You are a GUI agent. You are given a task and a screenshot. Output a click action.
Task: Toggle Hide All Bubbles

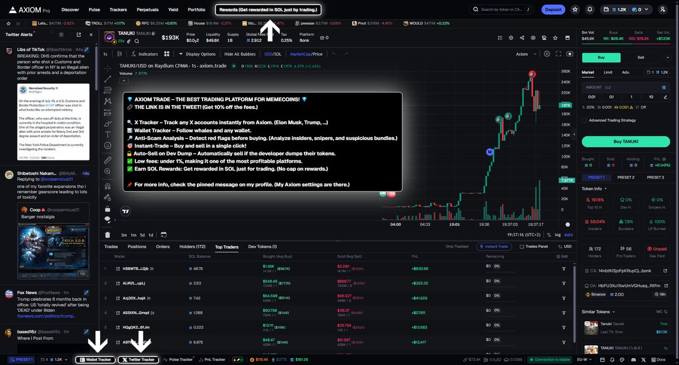tap(240, 54)
